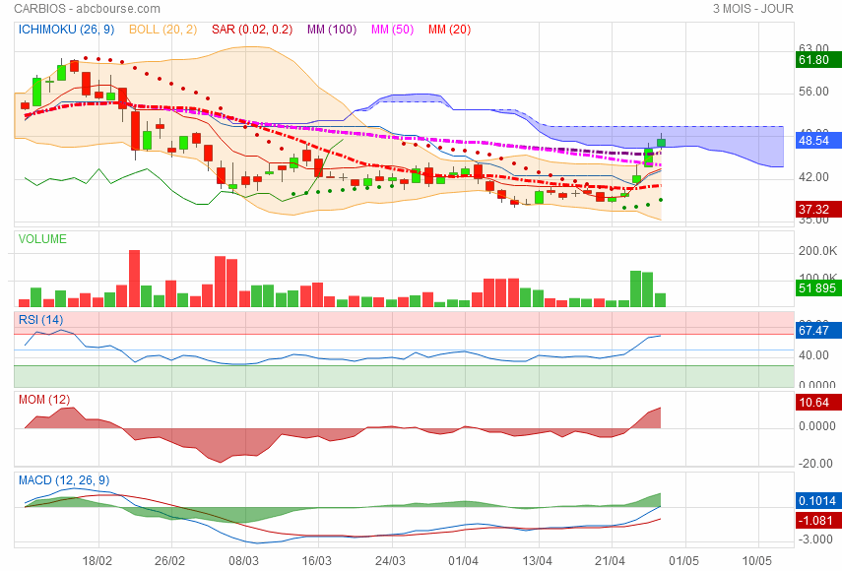Click the 08/03 date axis label
This screenshot has height=571, width=842.
244,561
